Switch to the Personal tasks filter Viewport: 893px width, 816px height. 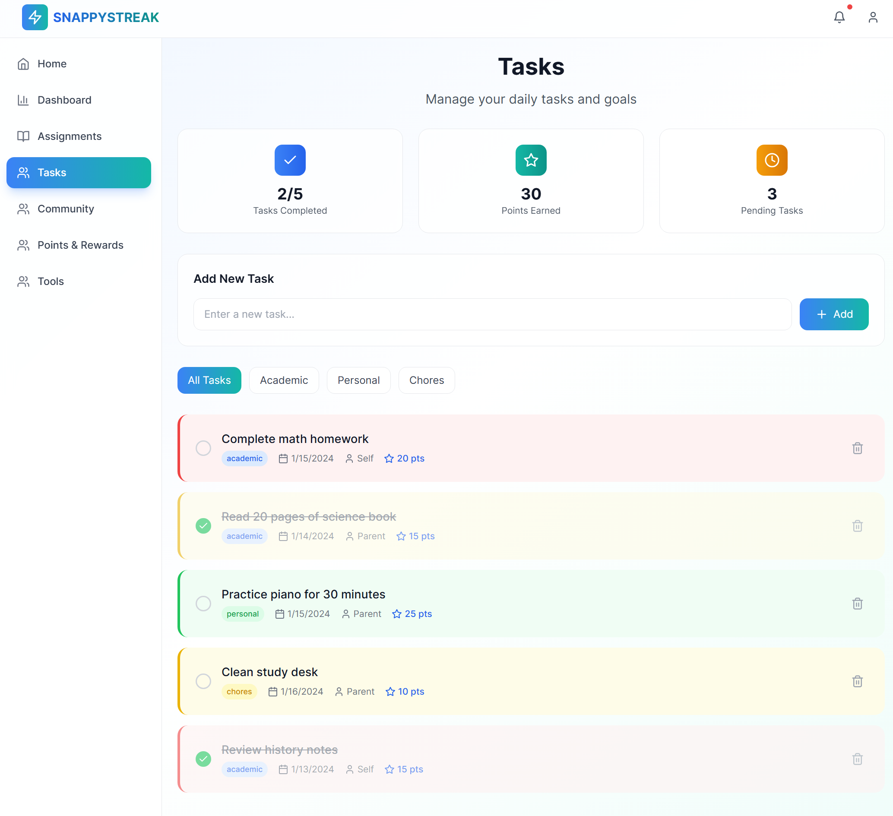[358, 380]
